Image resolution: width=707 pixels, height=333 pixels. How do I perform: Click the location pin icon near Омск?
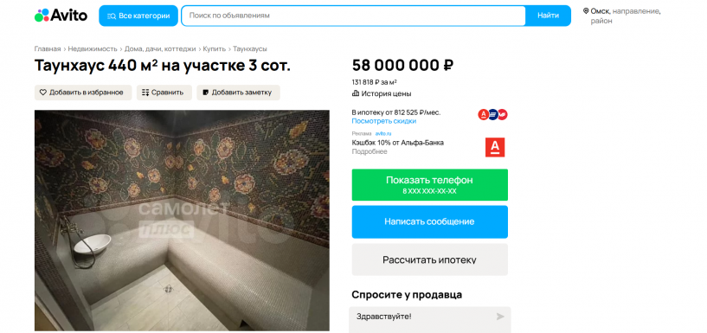586,11
